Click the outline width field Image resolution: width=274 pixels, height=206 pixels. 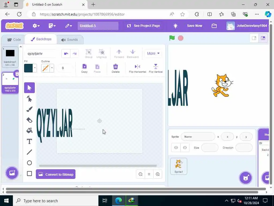pyautogui.click(x=65, y=68)
